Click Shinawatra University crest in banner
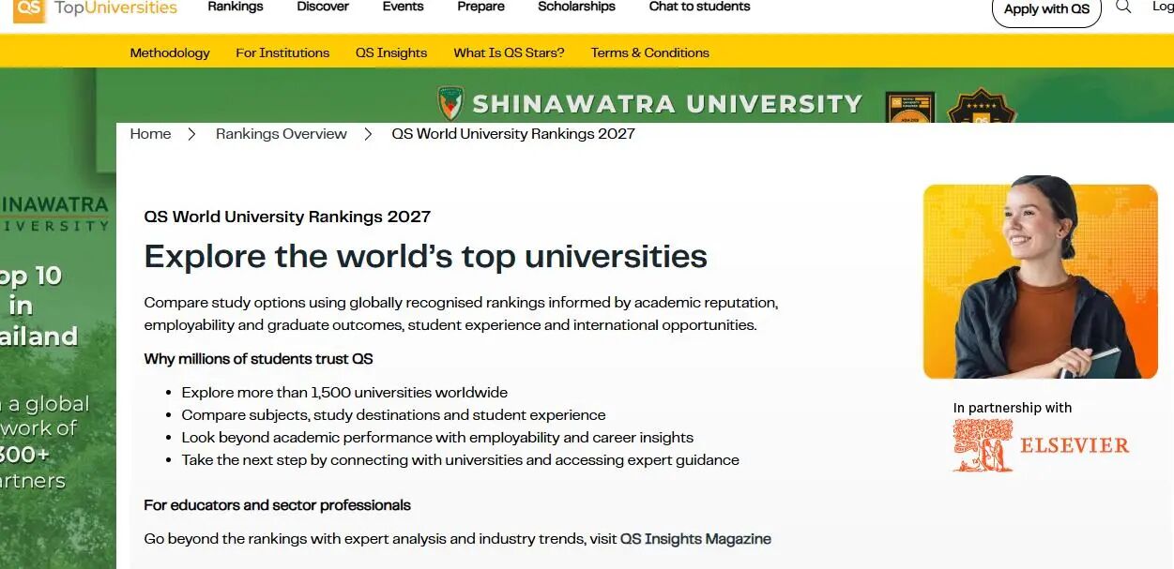The height and width of the screenshot is (569, 1174). tap(450, 103)
